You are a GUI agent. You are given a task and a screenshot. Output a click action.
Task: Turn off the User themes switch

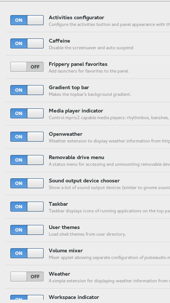tap(27, 230)
